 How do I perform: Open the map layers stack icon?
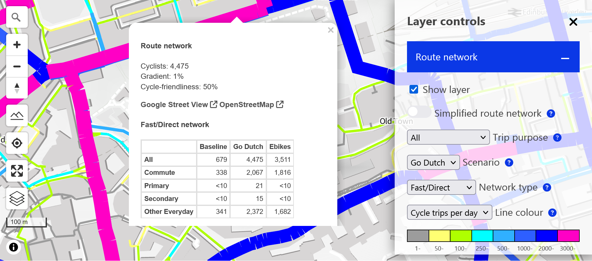pyautogui.click(x=17, y=199)
